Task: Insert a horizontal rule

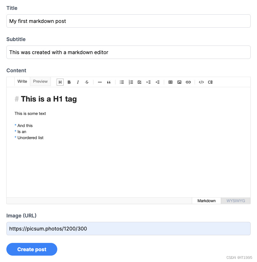Action: point(100,82)
